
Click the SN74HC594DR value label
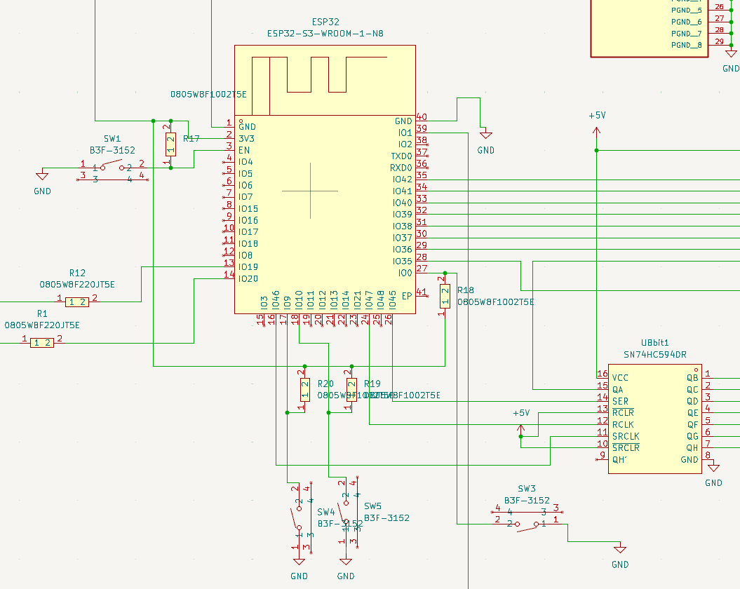coord(654,354)
